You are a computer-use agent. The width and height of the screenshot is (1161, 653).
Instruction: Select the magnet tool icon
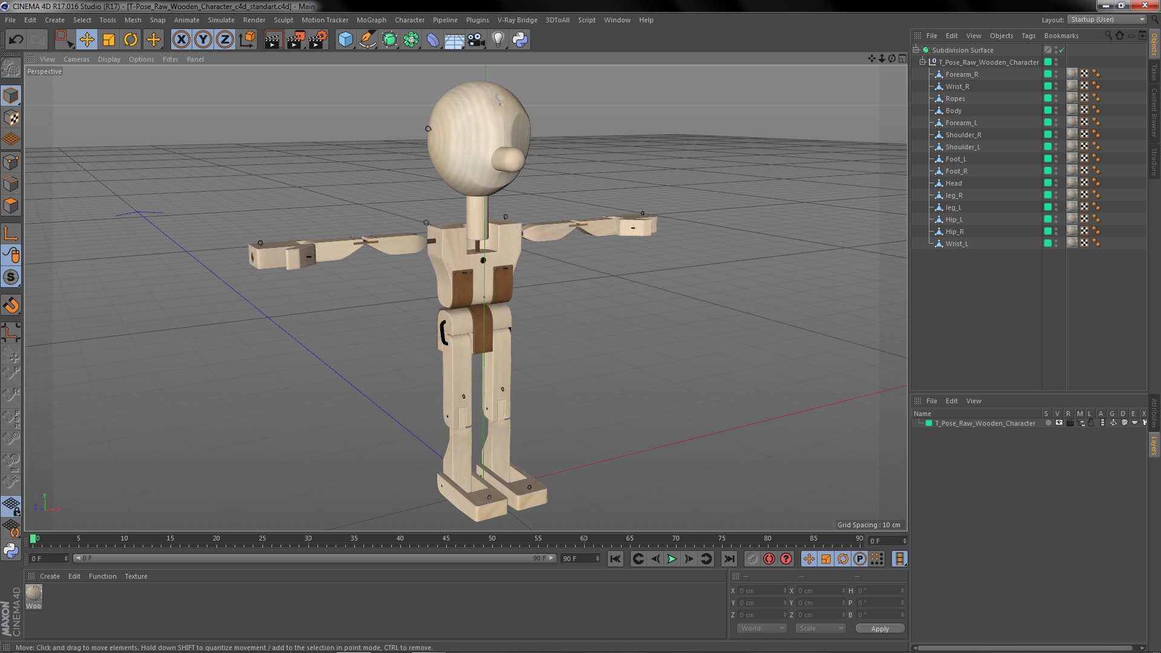coord(11,305)
